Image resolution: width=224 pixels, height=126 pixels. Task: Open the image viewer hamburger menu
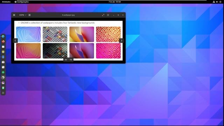(x=108, y=15)
